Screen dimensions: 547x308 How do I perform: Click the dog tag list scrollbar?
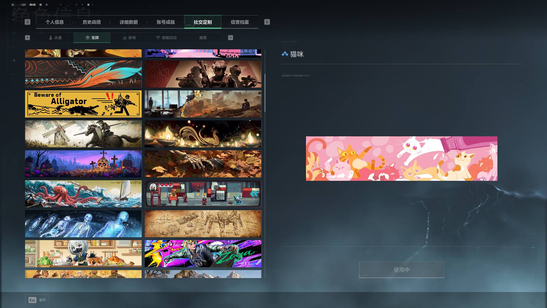point(265,93)
